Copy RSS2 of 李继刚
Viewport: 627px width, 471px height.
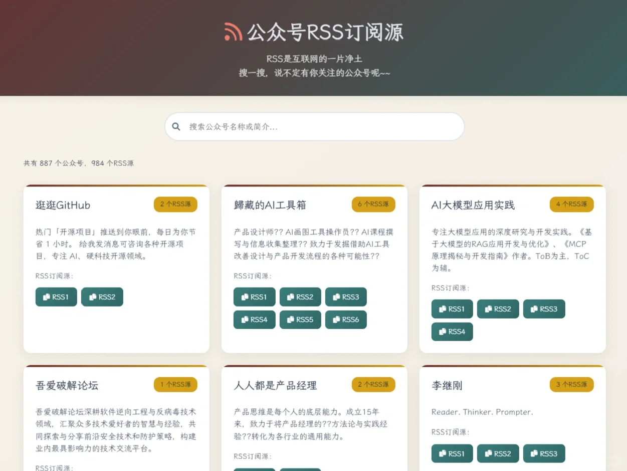coord(498,453)
